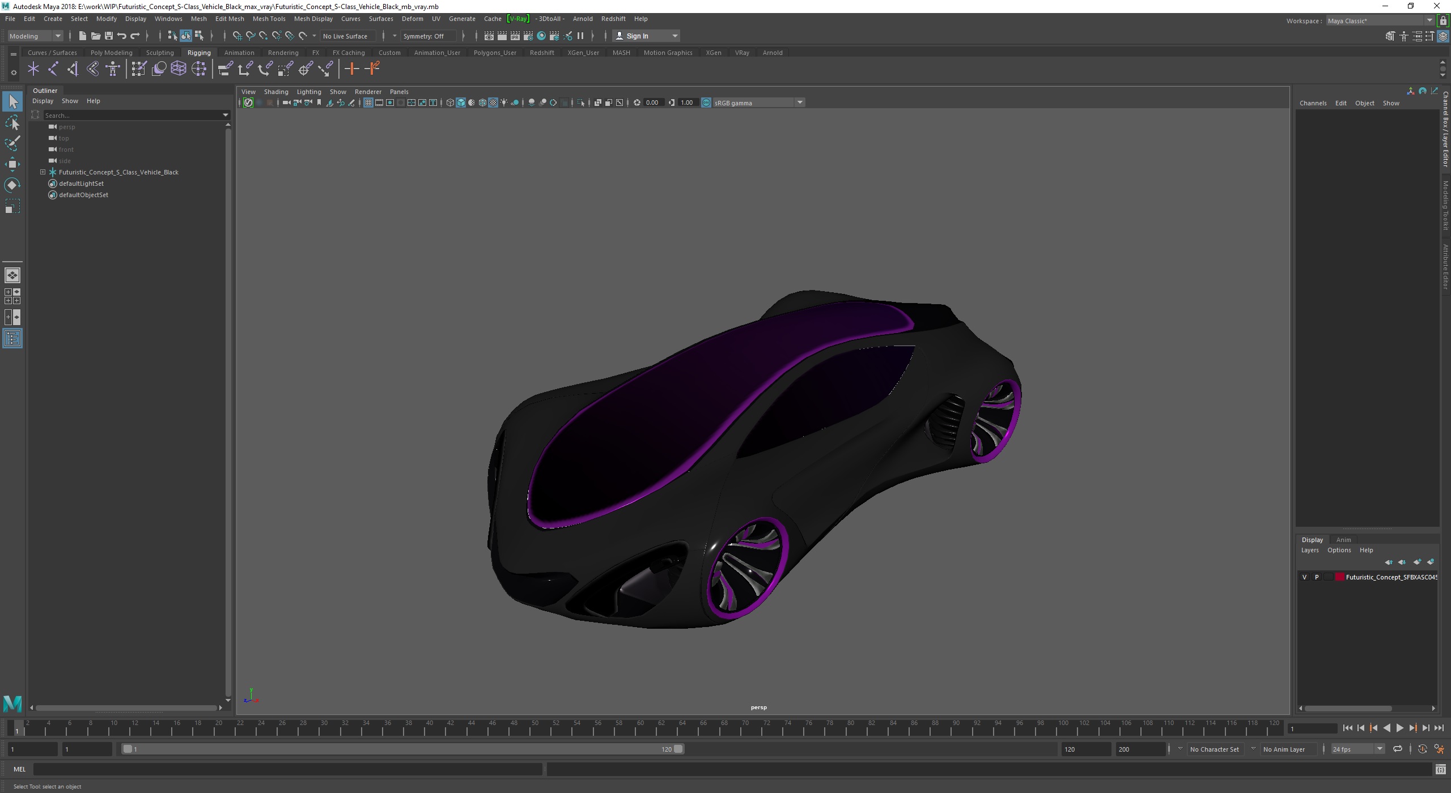Viewport: 1451px width, 793px height.
Task: Toggle visibility V column for layer
Action: (1304, 576)
